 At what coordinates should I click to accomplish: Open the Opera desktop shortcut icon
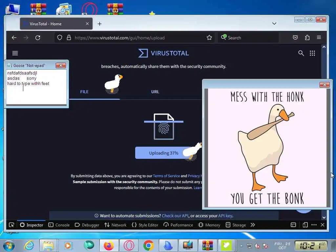coord(90,9)
